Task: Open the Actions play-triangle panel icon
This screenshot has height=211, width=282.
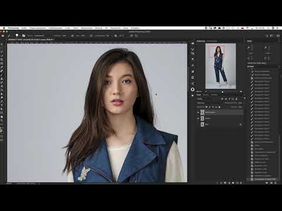Action: pyautogui.click(x=193, y=96)
